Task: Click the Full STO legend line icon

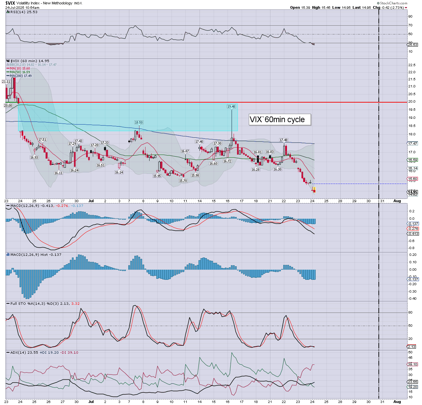Action: [8, 303]
